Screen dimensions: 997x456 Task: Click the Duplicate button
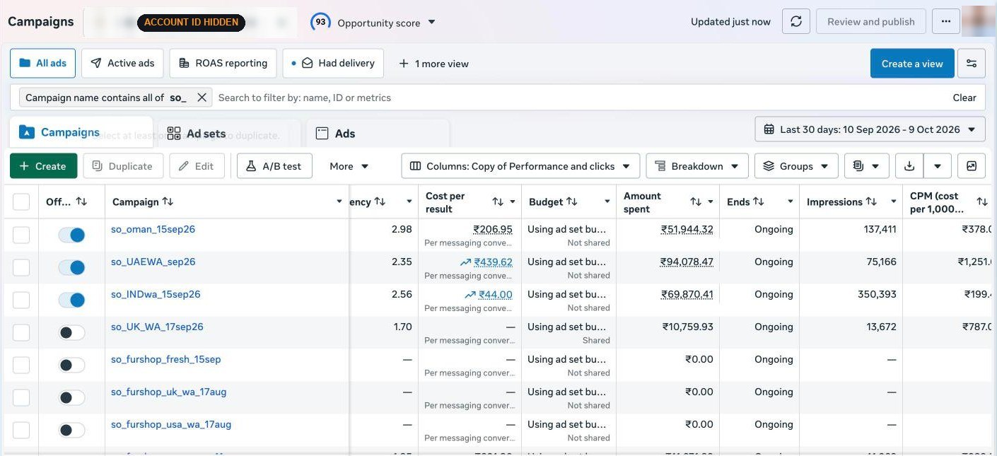pyautogui.click(x=123, y=166)
